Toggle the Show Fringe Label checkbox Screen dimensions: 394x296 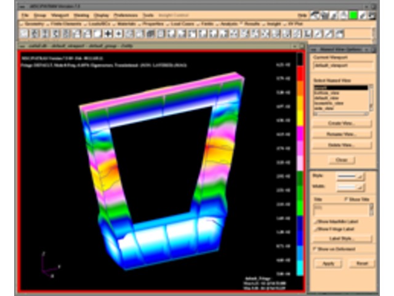coord(334,229)
